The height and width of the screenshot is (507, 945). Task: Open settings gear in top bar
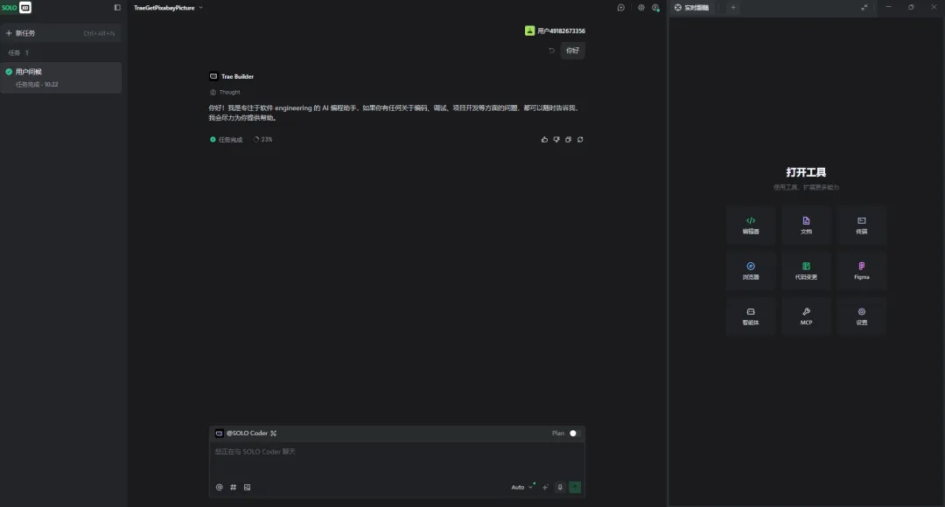pos(641,8)
